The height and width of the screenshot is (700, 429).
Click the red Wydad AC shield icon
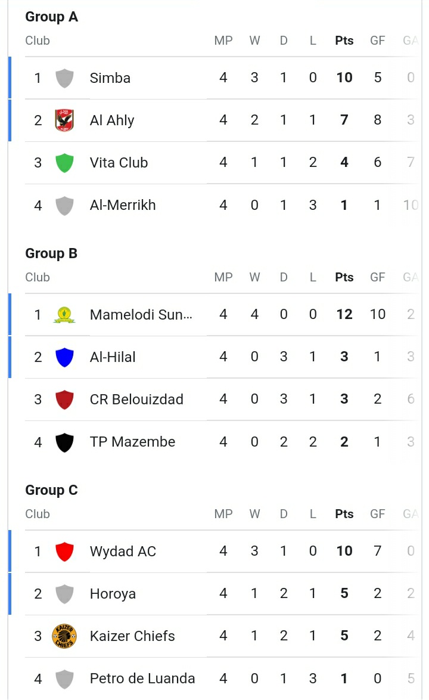(x=64, y=552)
